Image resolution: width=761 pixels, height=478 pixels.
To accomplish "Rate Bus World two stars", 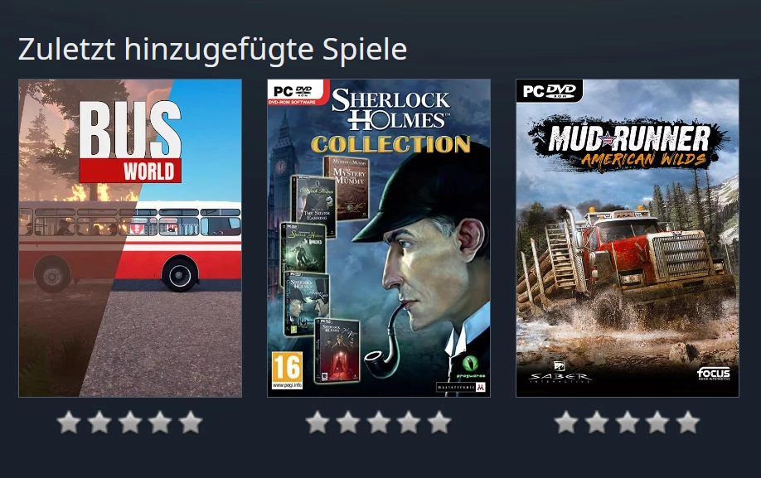I will click(x=99, y=422).
